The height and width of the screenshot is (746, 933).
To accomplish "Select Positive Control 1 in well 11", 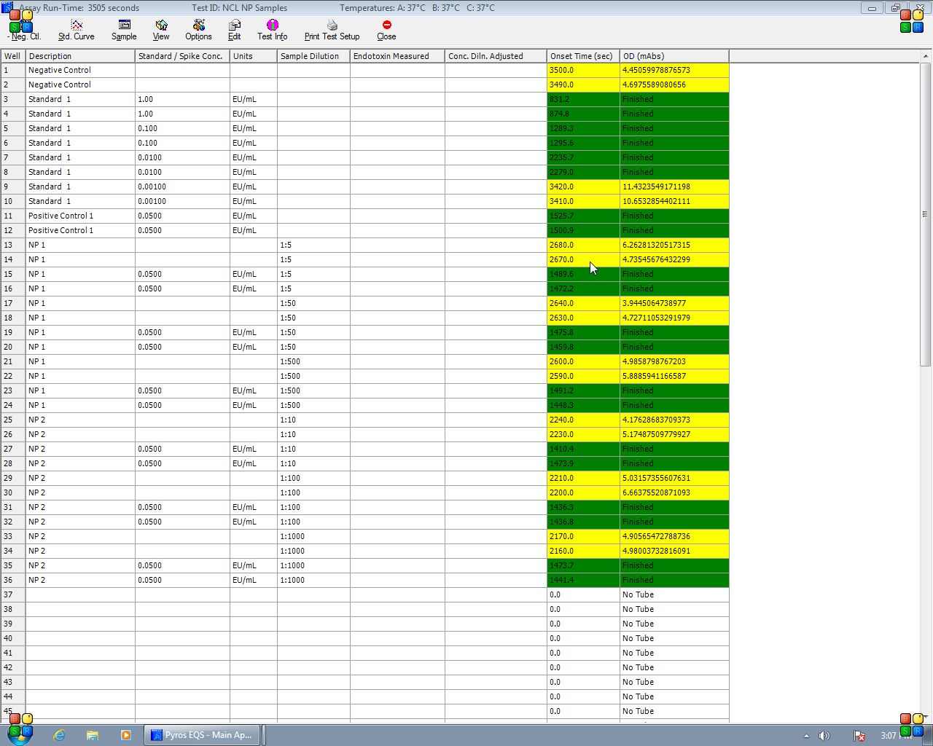I will pyautogui.click(x=80, y=216).
